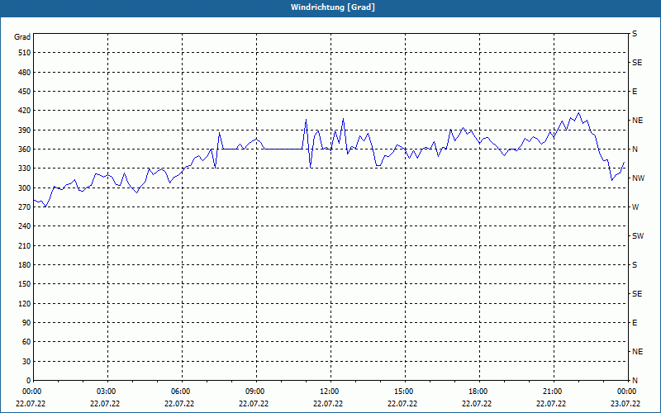661x413 pixels.
Task: Click the "90" degree axis label
Action: pos(26,323)
